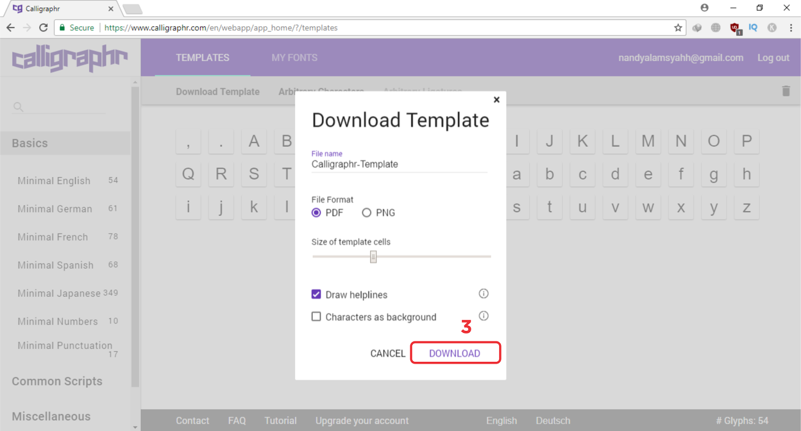Close the dialog with the X icon
Image resolution: width=801 pixels, height=431 pixels.
[x=497, y=100]
